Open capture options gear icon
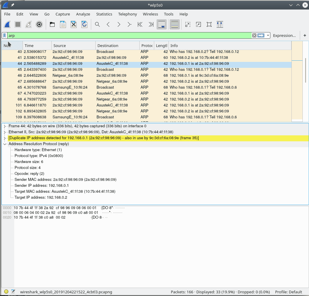Image resolution: width=309 pixels, height=296 pixels. (39, 24)
